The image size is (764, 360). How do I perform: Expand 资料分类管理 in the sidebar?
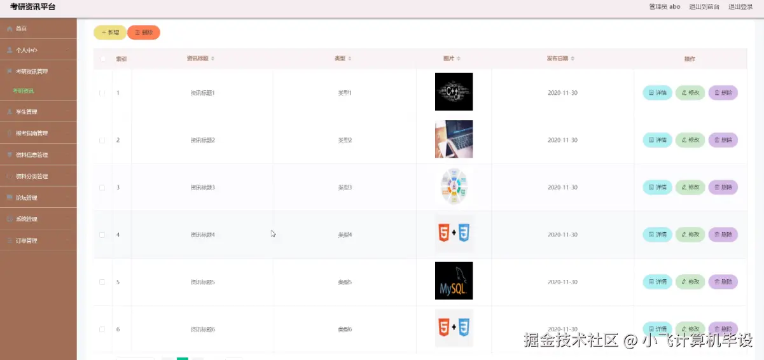click(38, 176)
